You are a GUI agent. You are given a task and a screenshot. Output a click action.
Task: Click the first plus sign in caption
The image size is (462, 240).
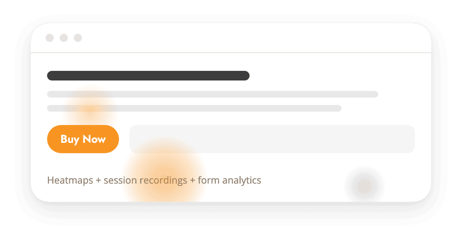point(98,181)
